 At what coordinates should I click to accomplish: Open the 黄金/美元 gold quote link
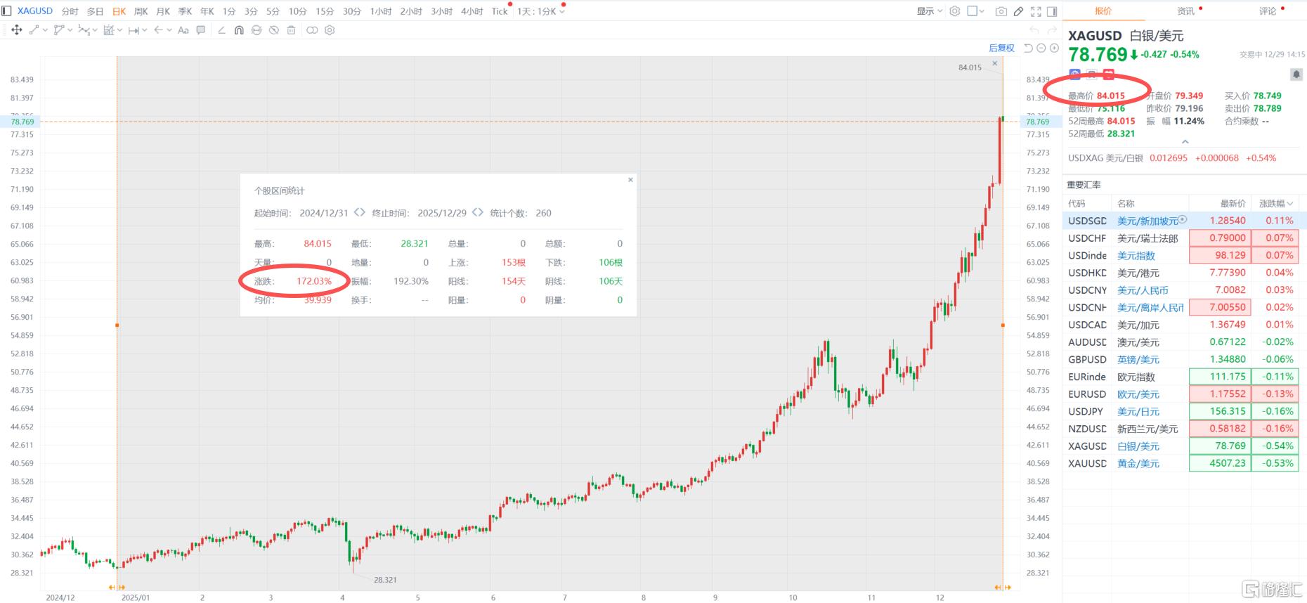pos(1138,464)
